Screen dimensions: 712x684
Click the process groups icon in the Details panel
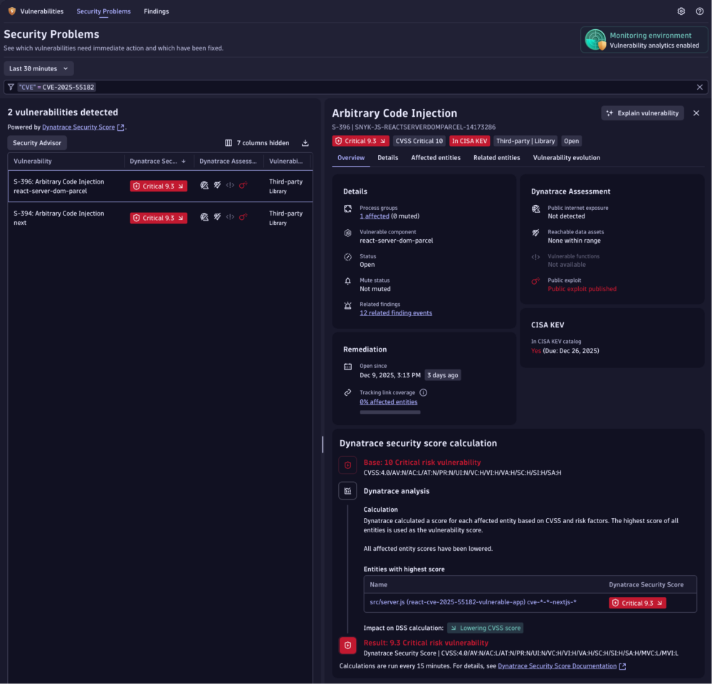(x=347, y=210)
